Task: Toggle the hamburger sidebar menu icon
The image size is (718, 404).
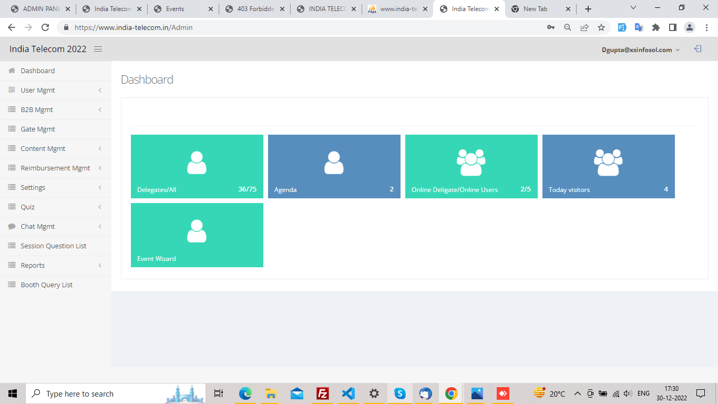Action: click(x=98, y=49)
